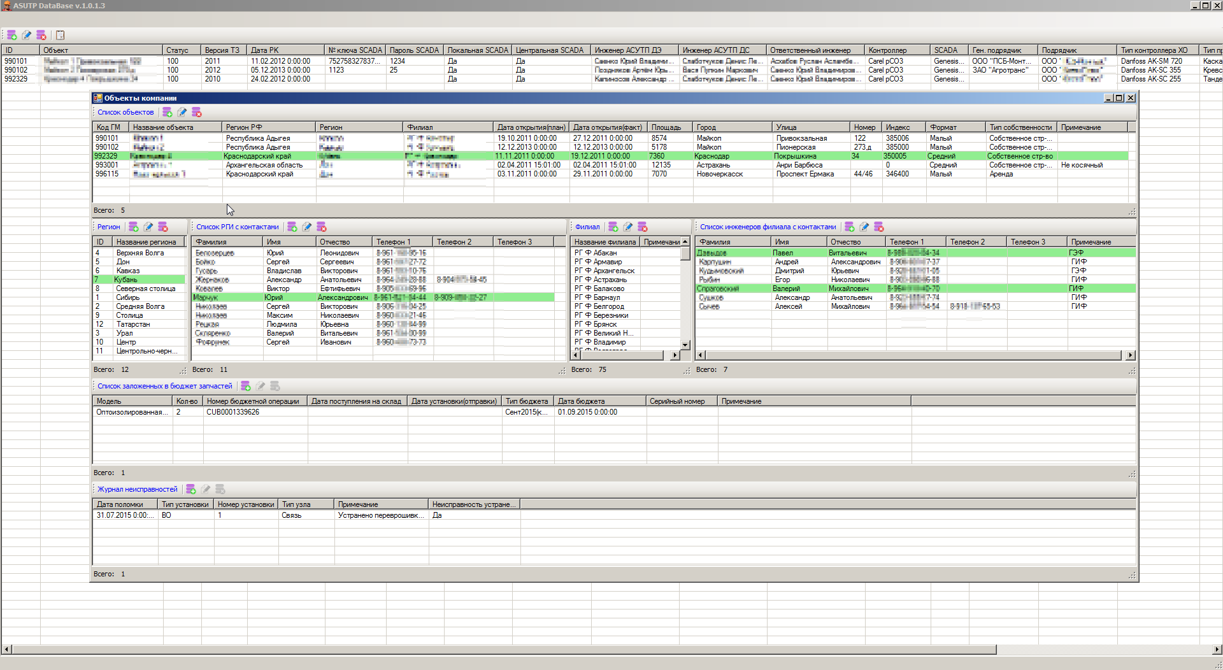Edit the selected Филиал entry

(x=628, y=227)
